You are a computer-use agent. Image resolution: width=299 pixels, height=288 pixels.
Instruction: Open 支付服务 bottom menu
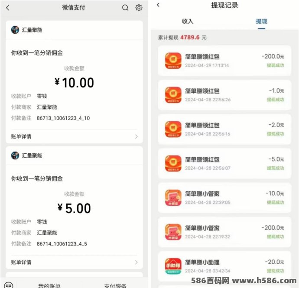click(x=115, y=286)
